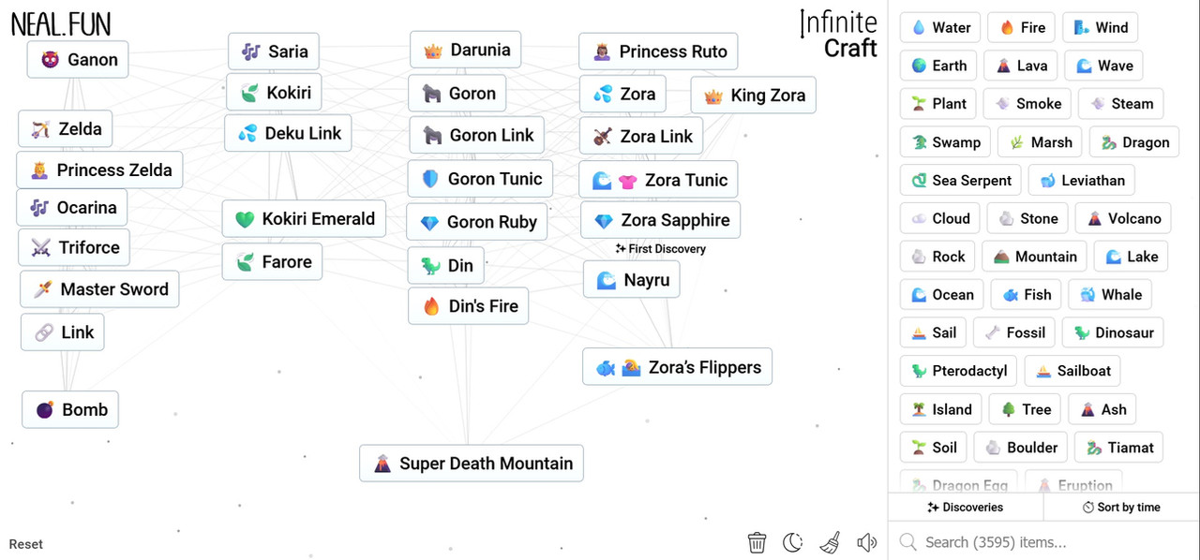Image resolution: width=1200 pixels, height=560 pixels.
Task: Select Sea Serpent sidebar item
Action: (x=961, y=180)
